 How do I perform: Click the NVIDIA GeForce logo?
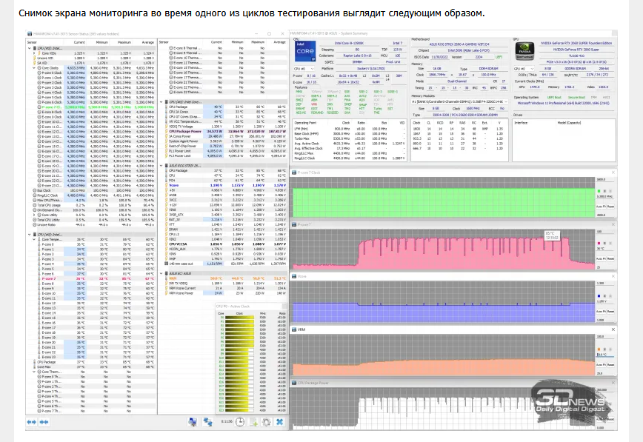tap(524, 51)
